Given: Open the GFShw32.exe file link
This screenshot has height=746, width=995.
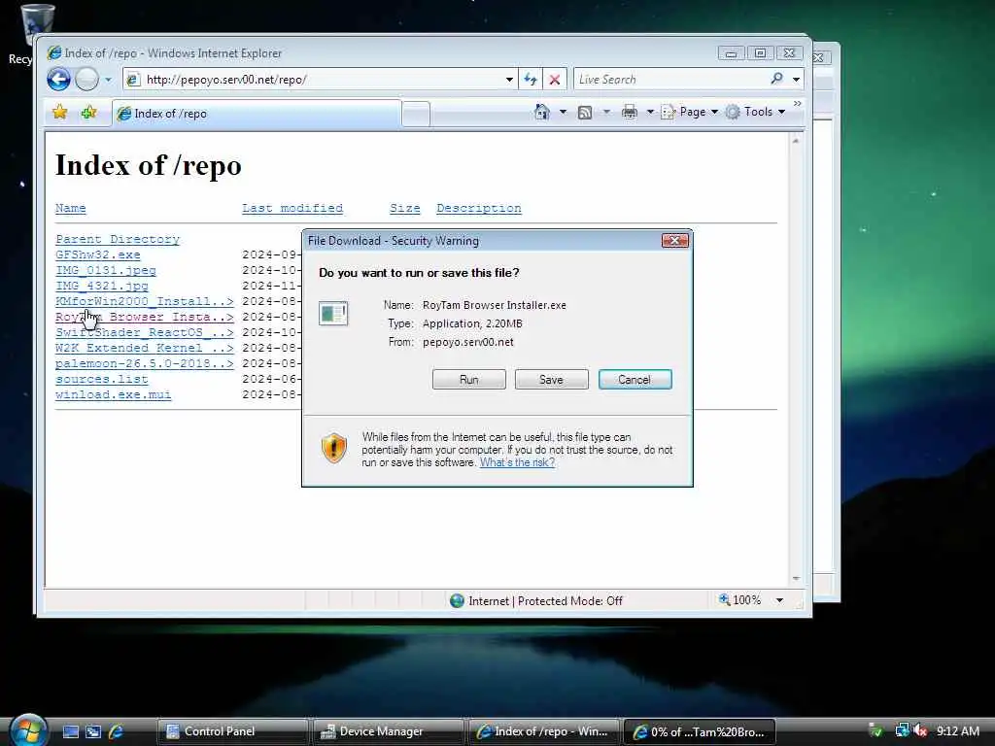Looking at the screenshot, I should 98,254.
